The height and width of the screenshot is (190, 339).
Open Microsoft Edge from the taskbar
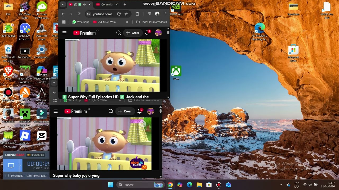190,185
